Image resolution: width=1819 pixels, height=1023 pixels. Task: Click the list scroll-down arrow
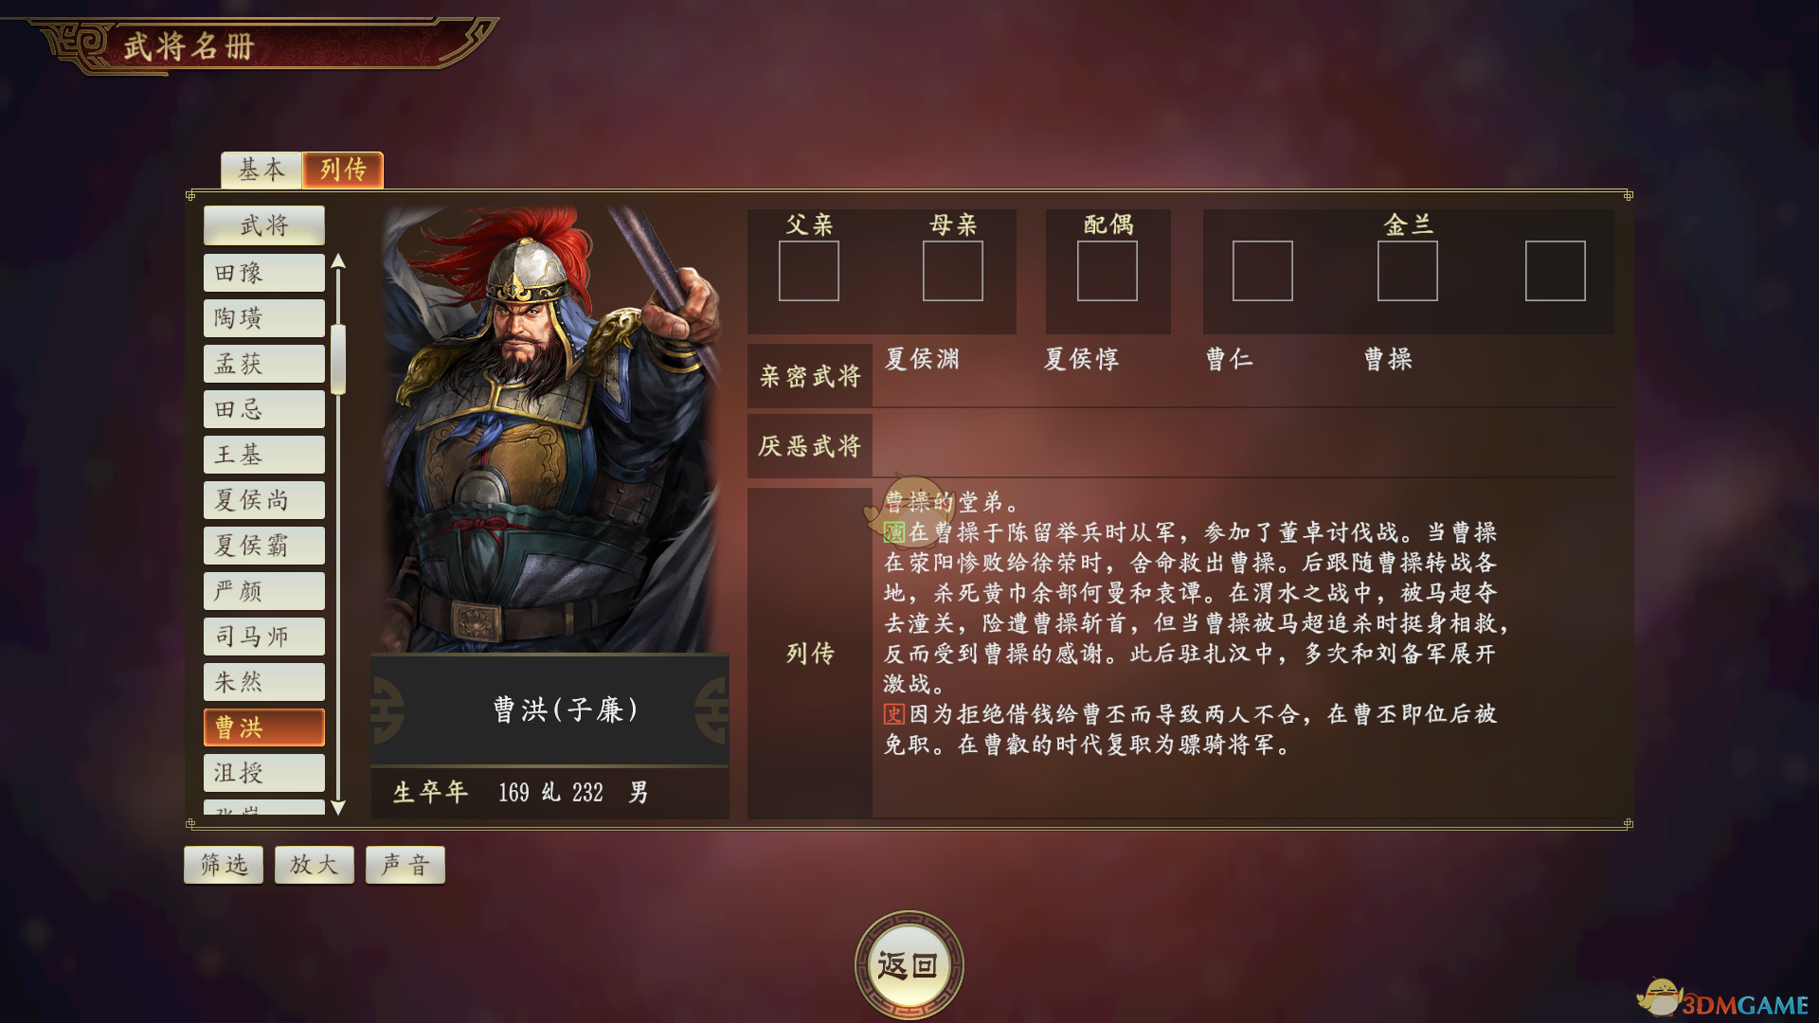point(338,808)
